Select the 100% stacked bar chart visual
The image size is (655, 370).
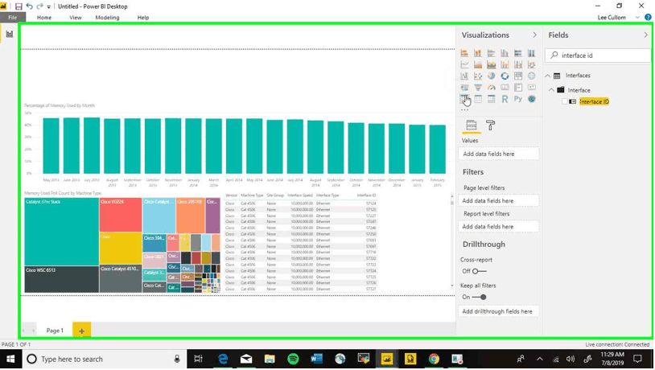518,53
